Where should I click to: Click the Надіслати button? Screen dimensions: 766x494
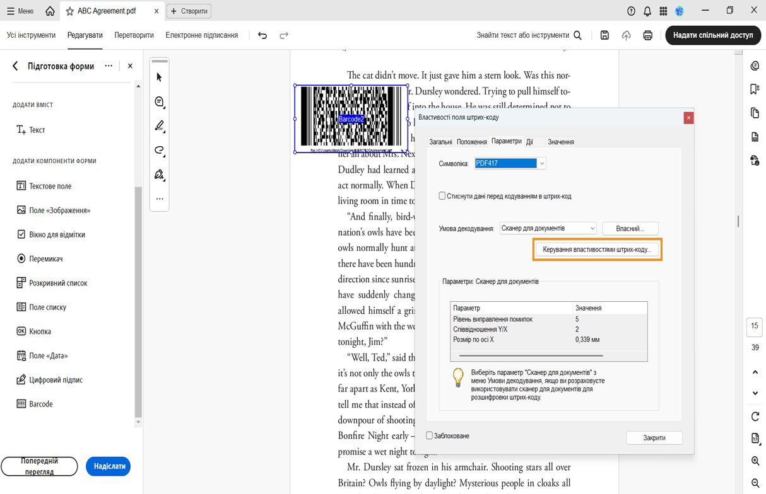(108, 466)
